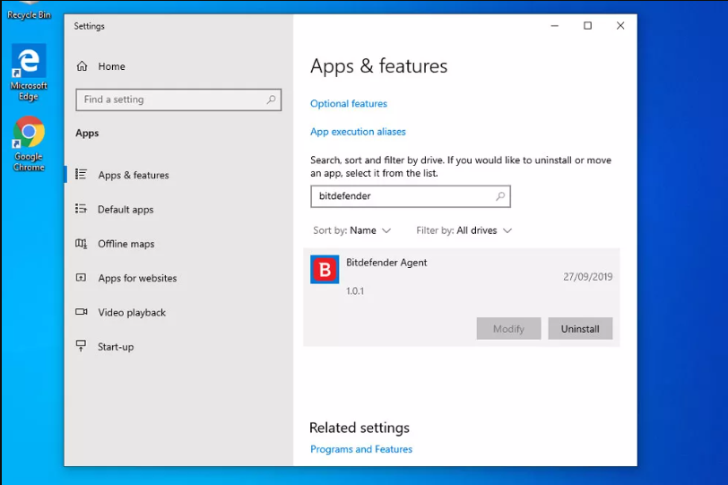
Task: Click the Related settings heading
Action: pos(360,428)
